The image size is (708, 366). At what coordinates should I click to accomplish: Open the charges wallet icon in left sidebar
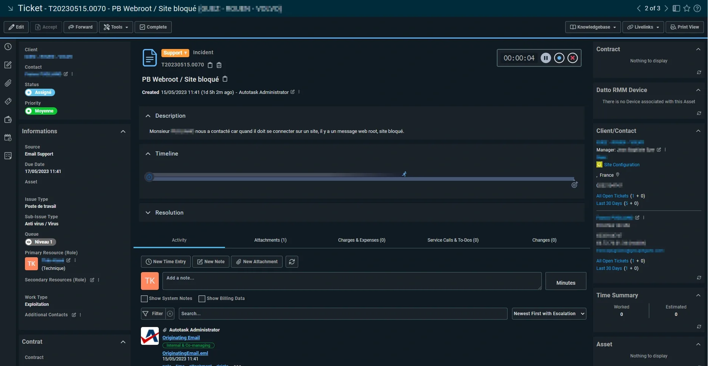click(8, 120)
